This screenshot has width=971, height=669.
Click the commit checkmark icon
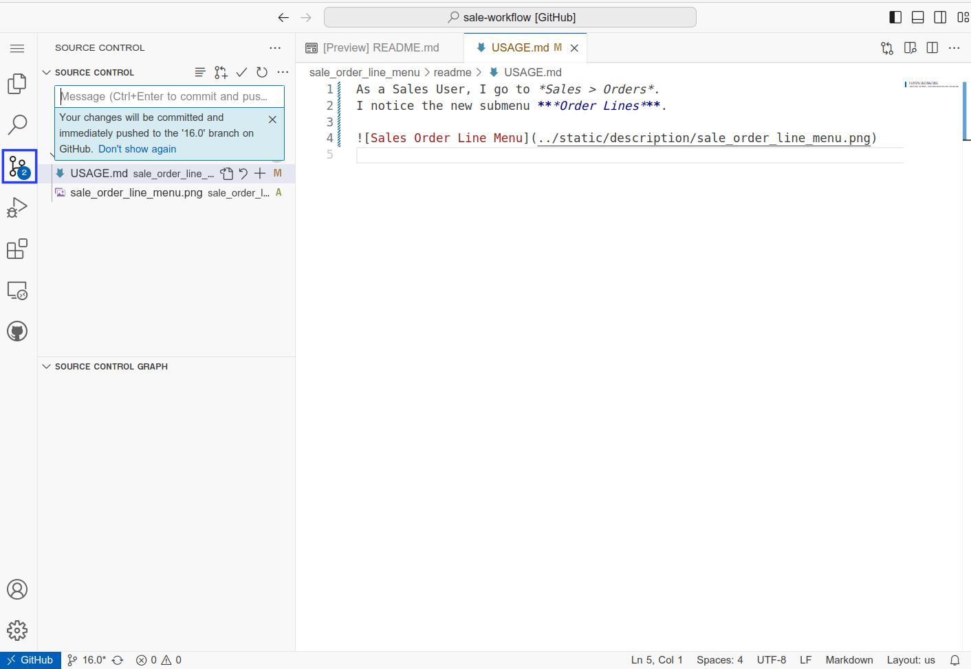point(241,72)
